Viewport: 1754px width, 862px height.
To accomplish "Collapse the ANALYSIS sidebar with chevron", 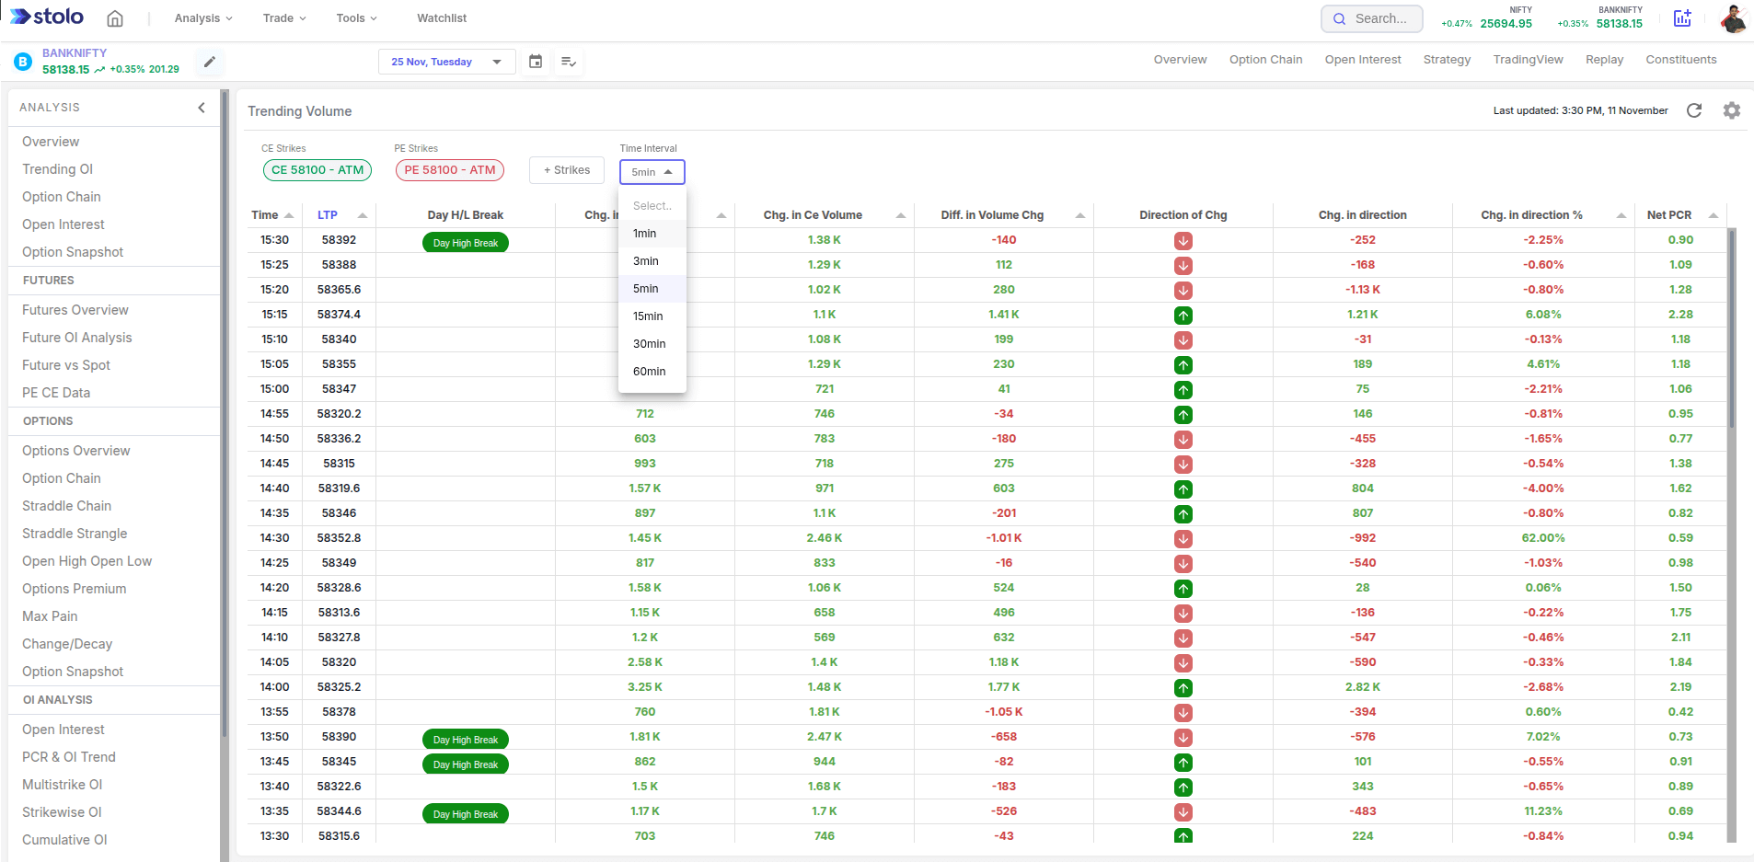I will click(202, 108).
